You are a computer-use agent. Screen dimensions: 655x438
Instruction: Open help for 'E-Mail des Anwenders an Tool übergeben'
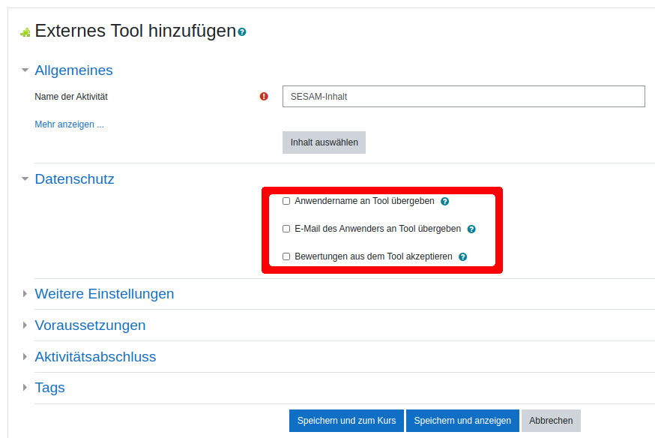(x=471, y=229)
